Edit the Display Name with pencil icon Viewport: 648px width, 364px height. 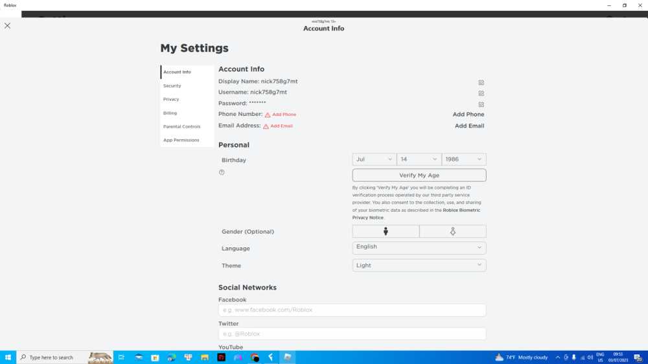point(481,83)
